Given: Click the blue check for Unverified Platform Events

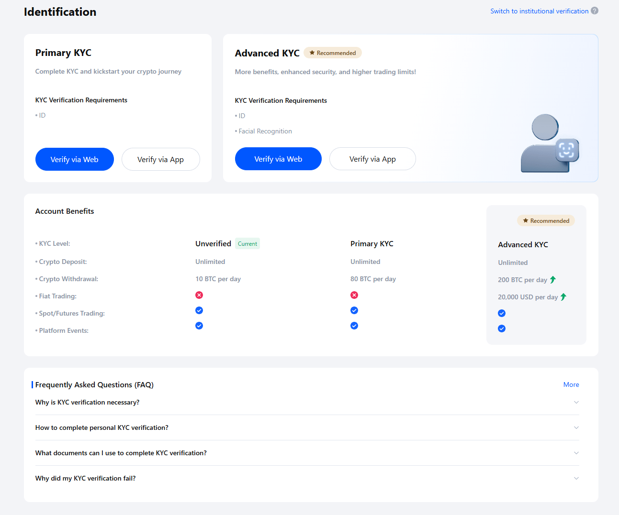Looking at the screenshot, I should tap(199, 326).
